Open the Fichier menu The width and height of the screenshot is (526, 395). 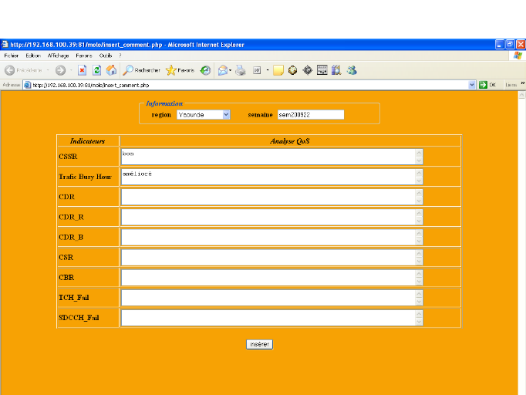12,56
